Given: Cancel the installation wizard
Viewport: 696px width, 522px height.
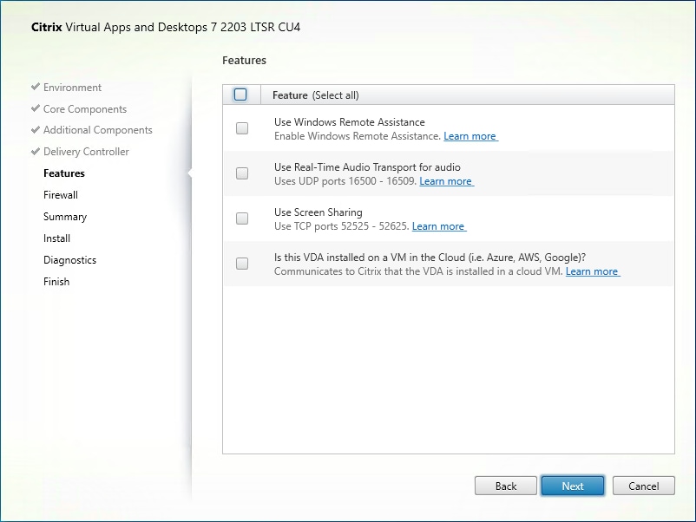Looking at the screenshot, I should pyautogui.click(x=643, y=486).
